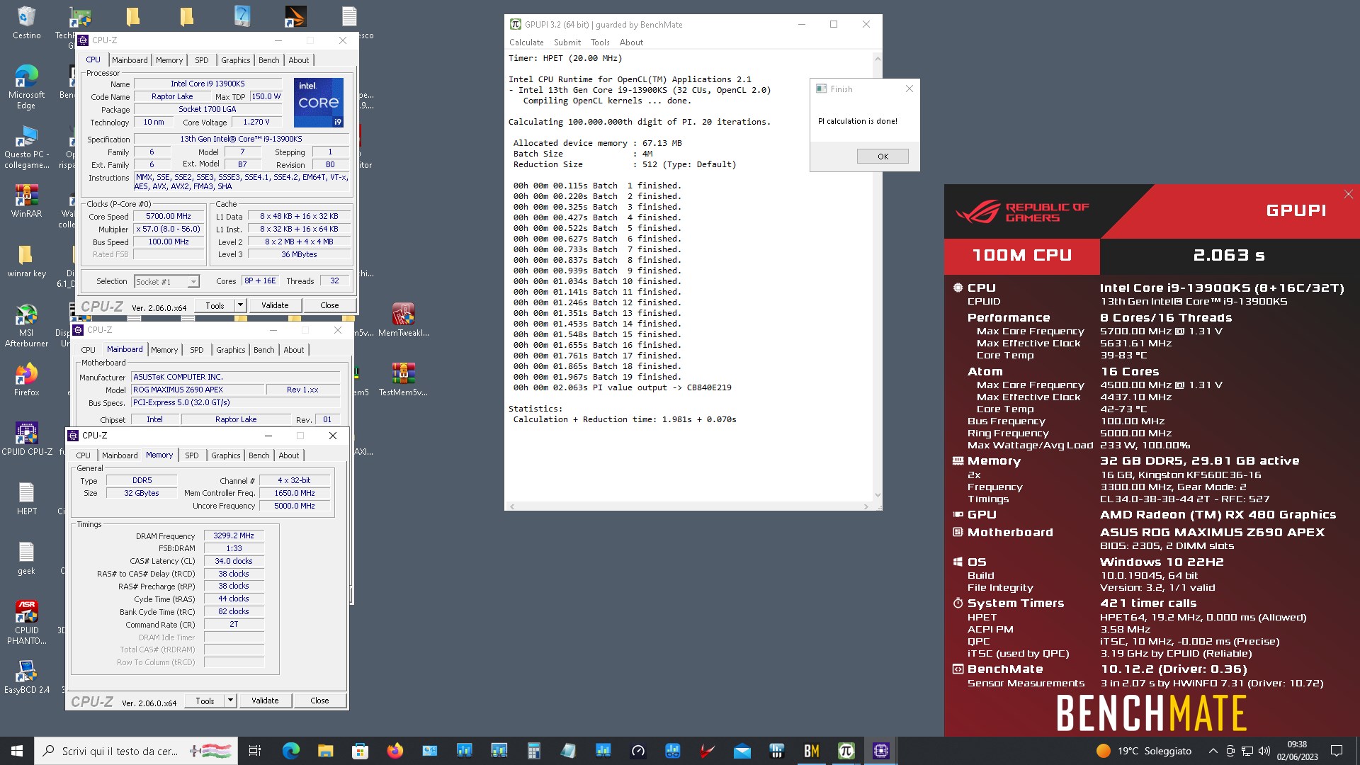The height and width of the screenshot is (765, 1360).
Task: Launch MSI Afterburner shortcut
Action: click(26, 325)
